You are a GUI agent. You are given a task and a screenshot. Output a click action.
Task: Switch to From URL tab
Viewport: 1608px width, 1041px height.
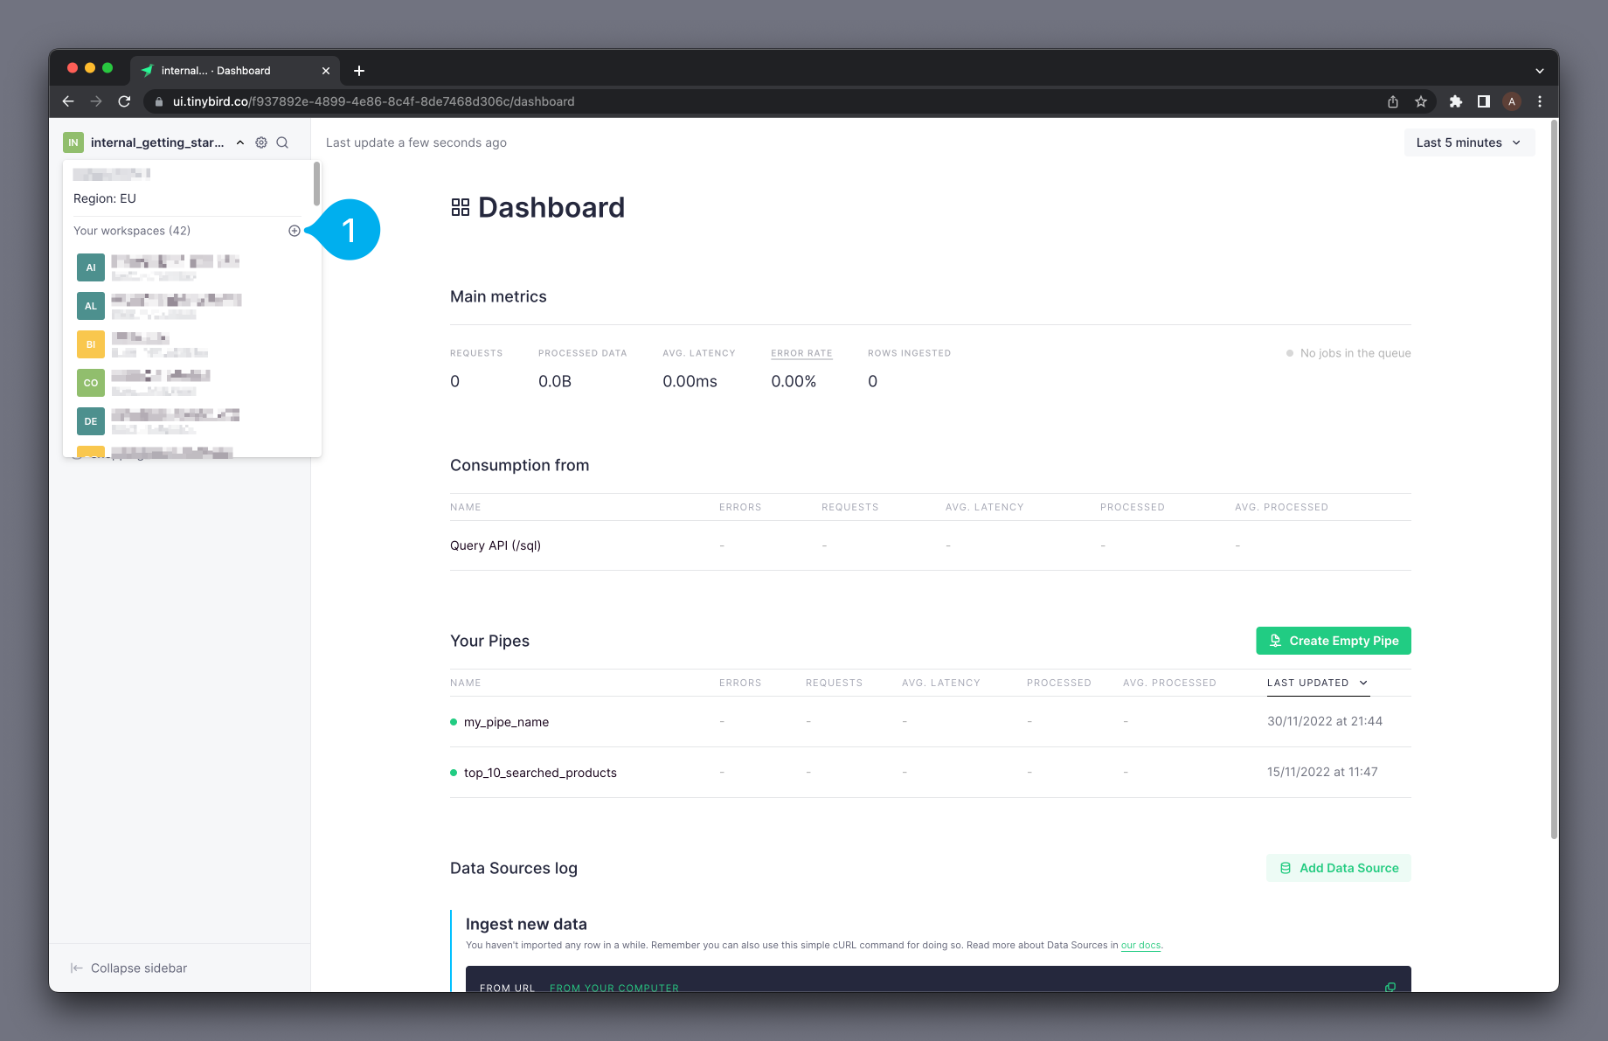pyautogui.click(x=507, y=988)
